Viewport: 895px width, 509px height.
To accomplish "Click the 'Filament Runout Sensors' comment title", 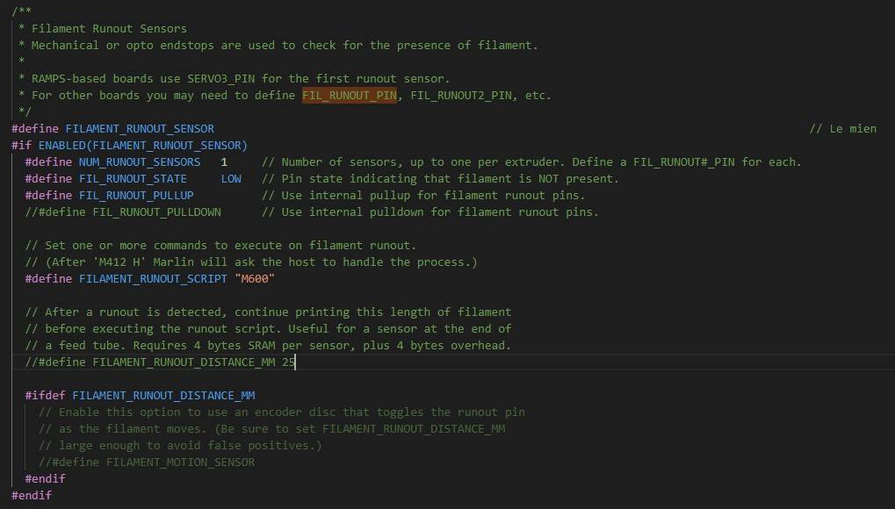I will 109,29.
